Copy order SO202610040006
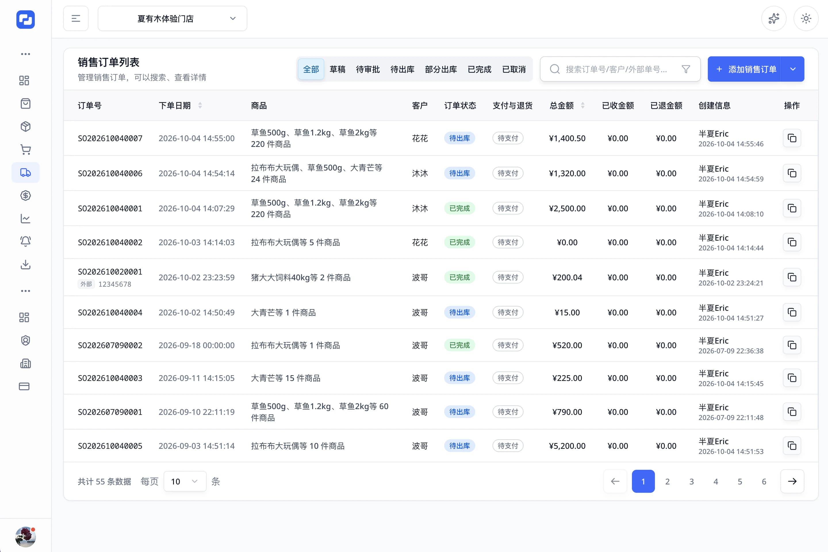This screenshot has height=552, width=828. [792, 173]
